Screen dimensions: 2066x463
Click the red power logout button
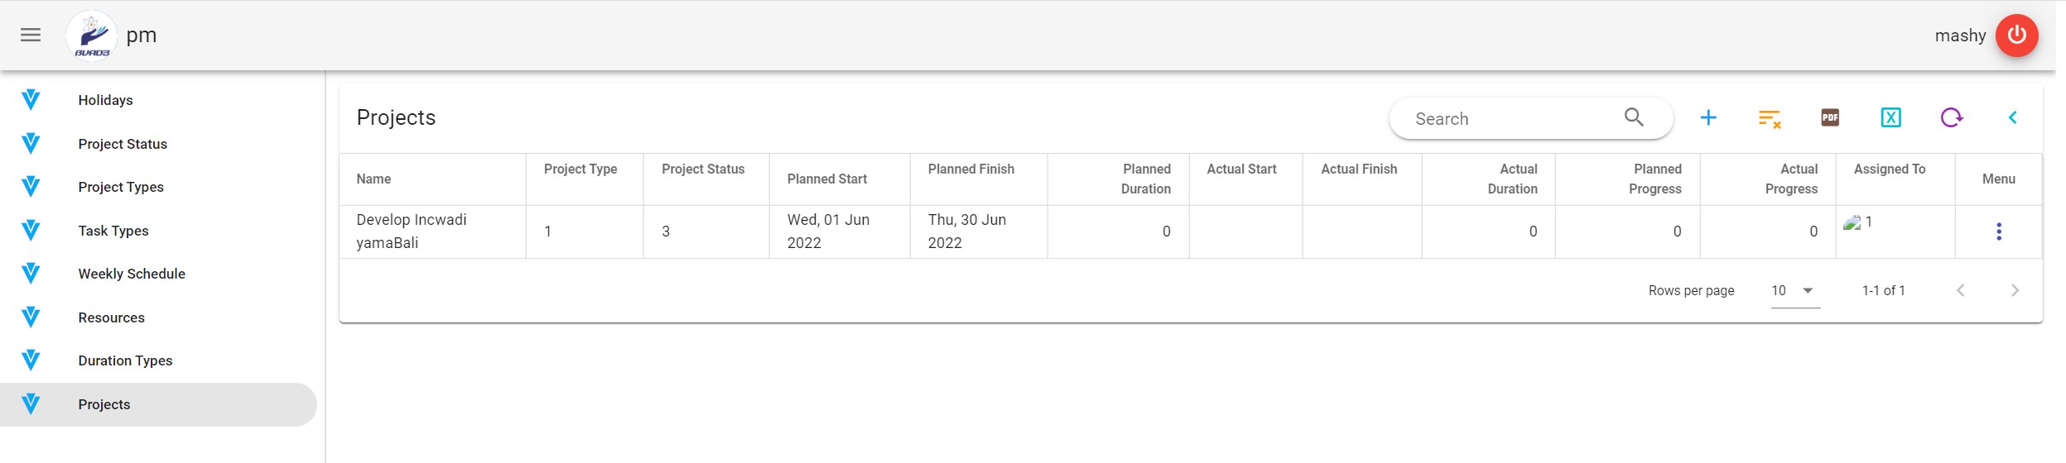coord(2016,36)
